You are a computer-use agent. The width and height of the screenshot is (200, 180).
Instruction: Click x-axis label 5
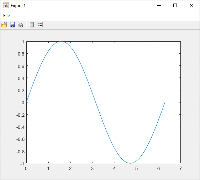[x=137, y=169]
